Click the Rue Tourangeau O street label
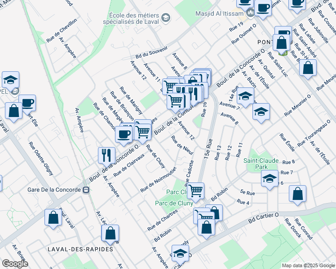336x269 pixels. coord(314,133)
